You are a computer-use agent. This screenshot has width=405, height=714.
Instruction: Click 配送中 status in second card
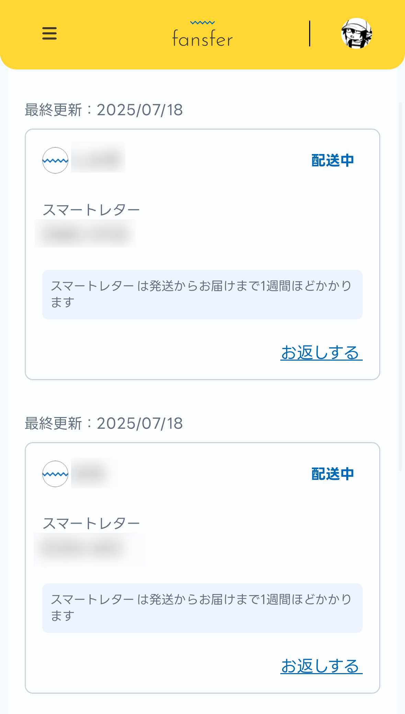[x=332, y=474]
